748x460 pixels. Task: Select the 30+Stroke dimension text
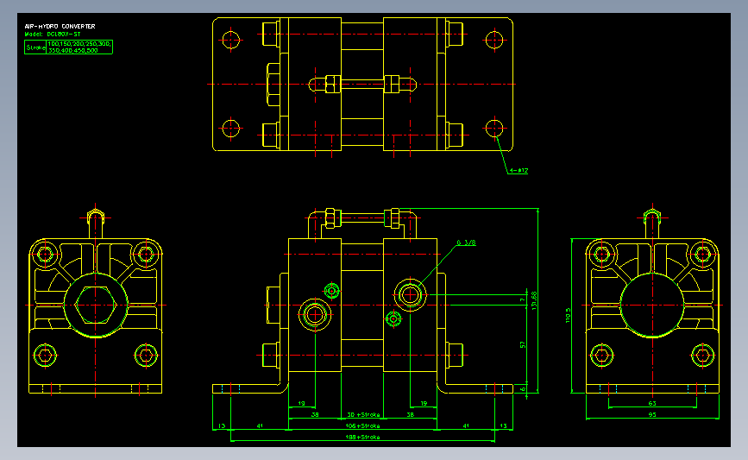point(363,414)
